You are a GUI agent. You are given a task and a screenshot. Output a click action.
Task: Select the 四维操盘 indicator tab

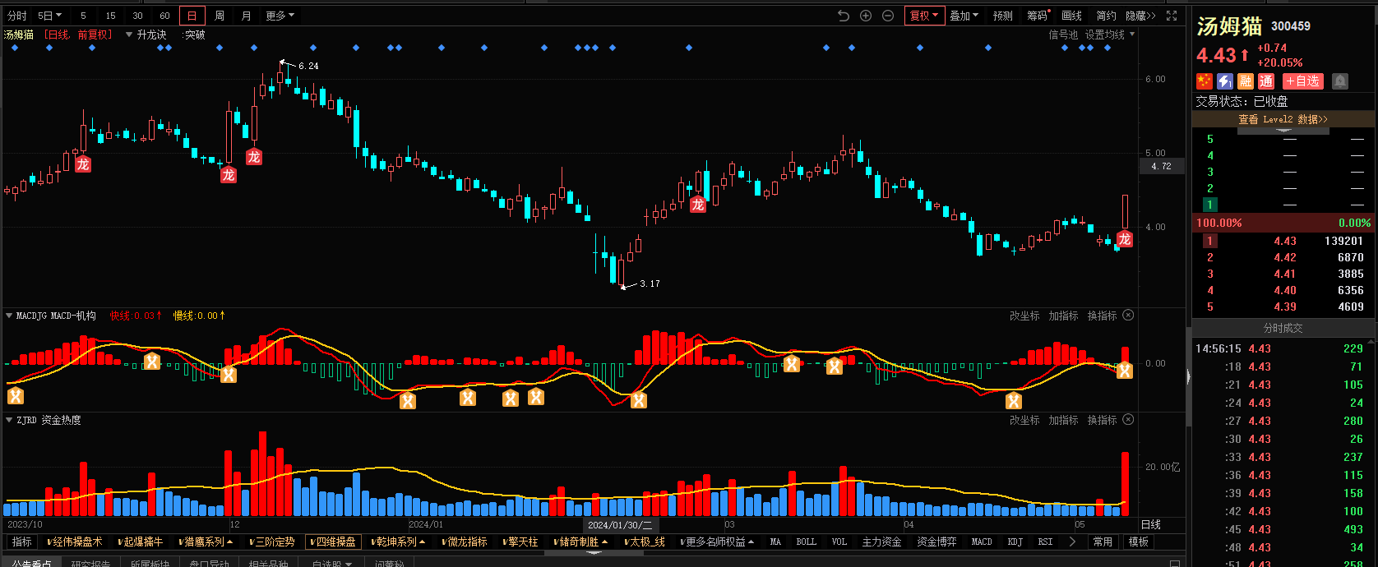coord(333,542)
